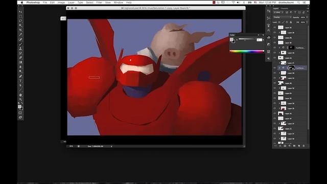Hide the upper Hue/Saturation adjustment layer

275,48
